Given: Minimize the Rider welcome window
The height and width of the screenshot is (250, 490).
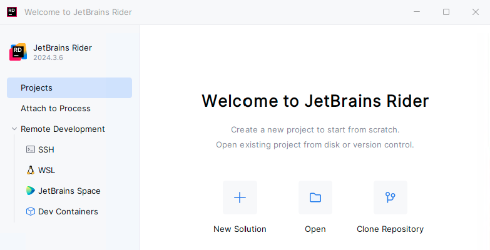Looking at the screenshot, I should coord(417,12).
